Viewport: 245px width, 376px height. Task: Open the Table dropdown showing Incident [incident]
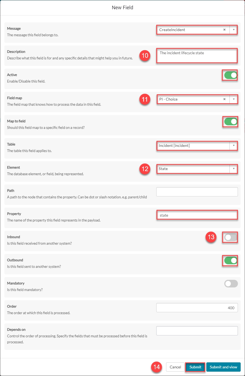tap(197, 145)
